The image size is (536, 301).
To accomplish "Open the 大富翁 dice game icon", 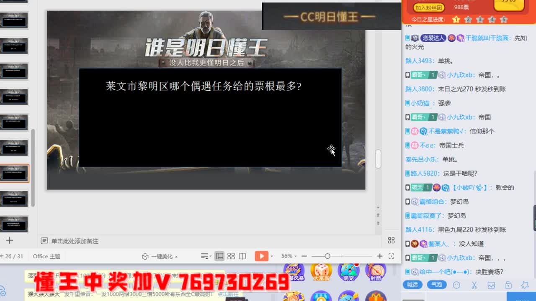I will click(x=321, y=272).
